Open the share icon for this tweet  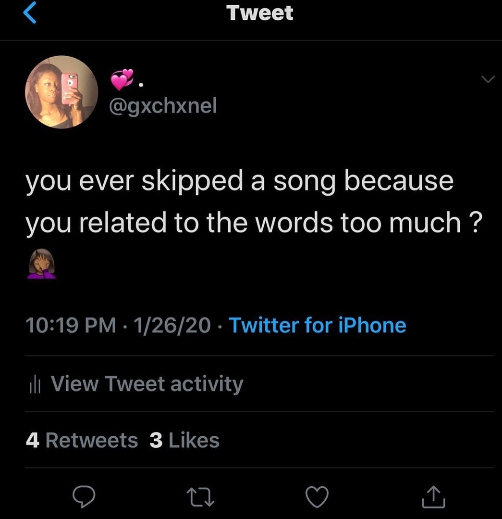[x=433, y=497]
